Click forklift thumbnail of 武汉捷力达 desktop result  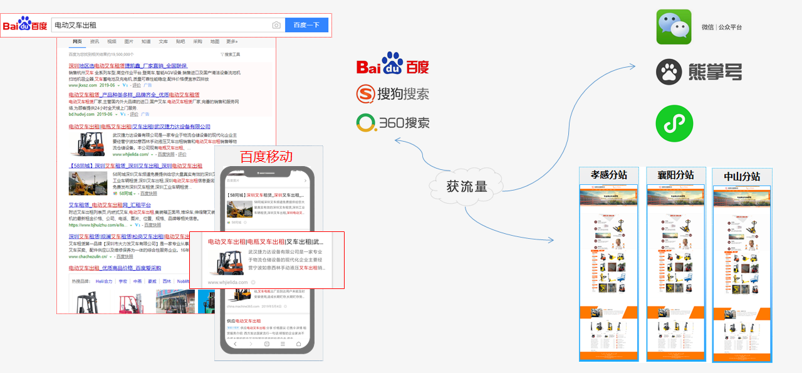[x=89, y=144]
